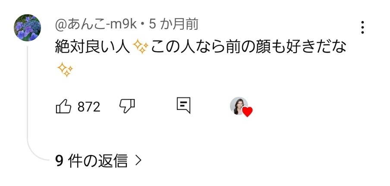Click the 5 か月前 timestamp
The image size is (390, 186).
173,25
